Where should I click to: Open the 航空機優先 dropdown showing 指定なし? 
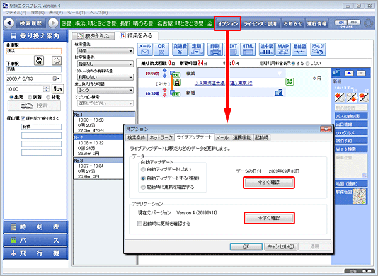(105, 64)
